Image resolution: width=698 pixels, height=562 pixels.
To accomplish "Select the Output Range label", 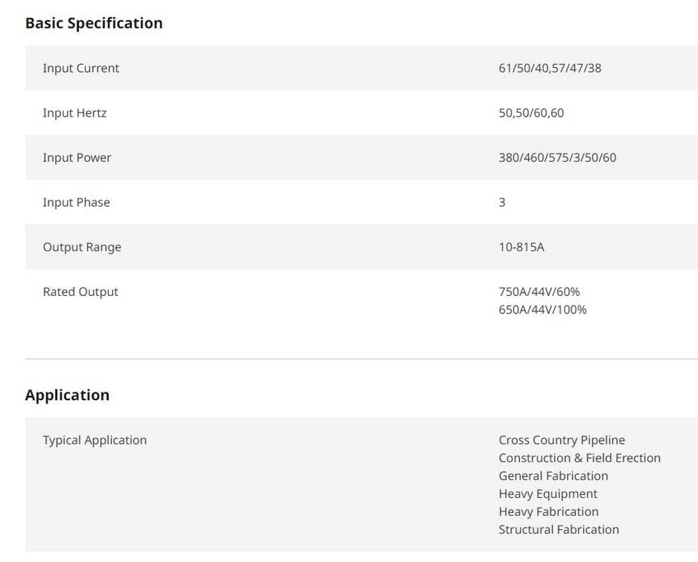I will click(x=82, y=247).
